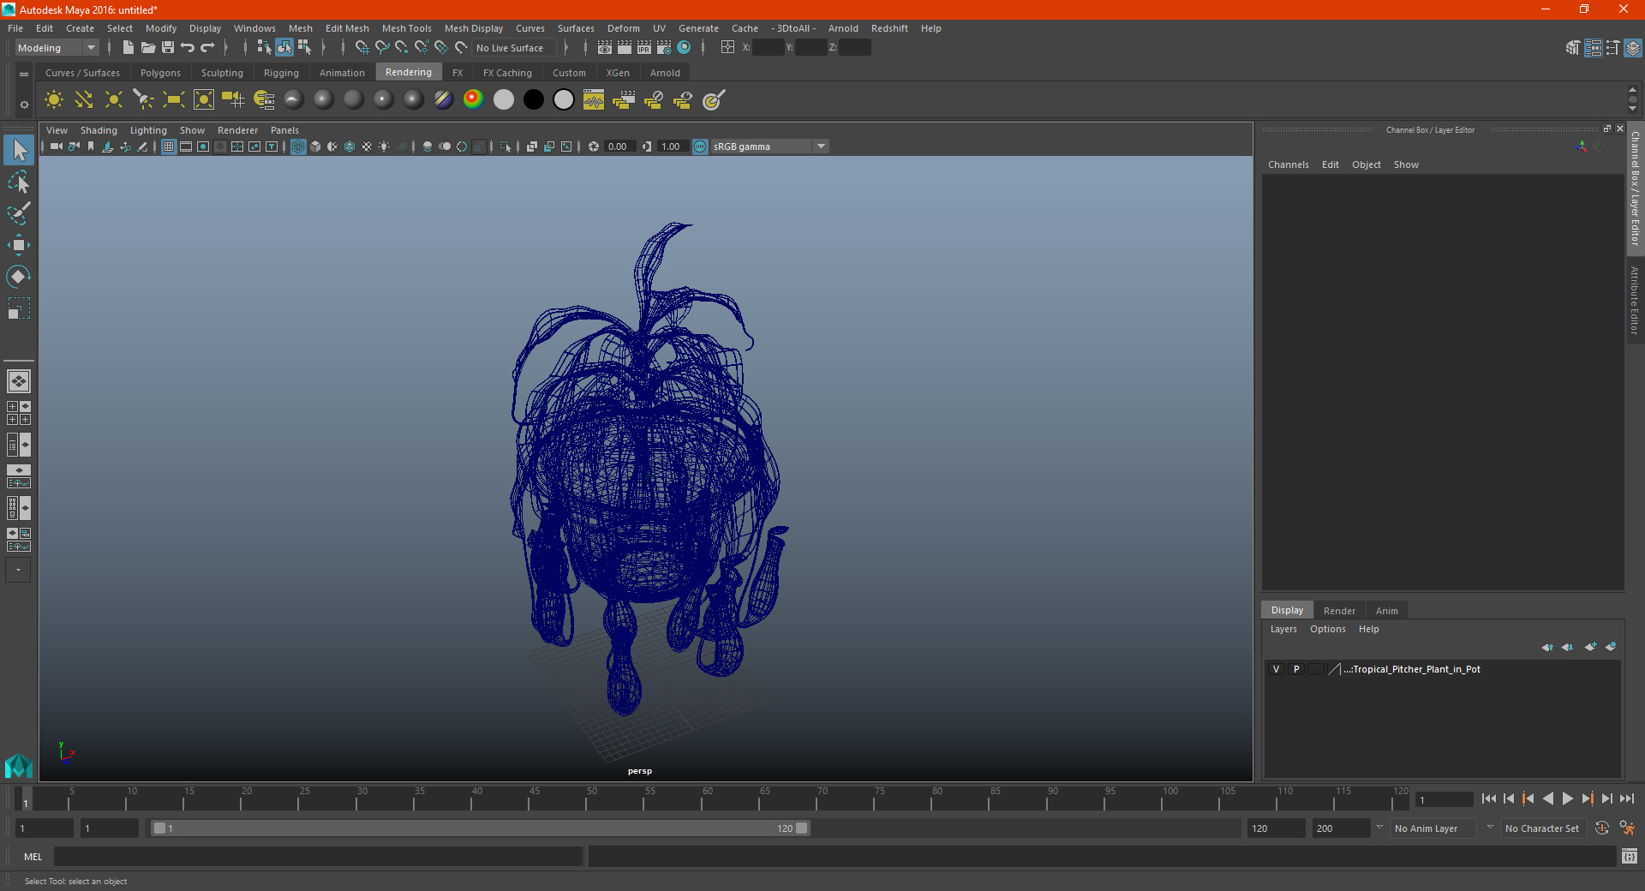
Task: Click the range slider bar end handle
Action: (802, 828)
